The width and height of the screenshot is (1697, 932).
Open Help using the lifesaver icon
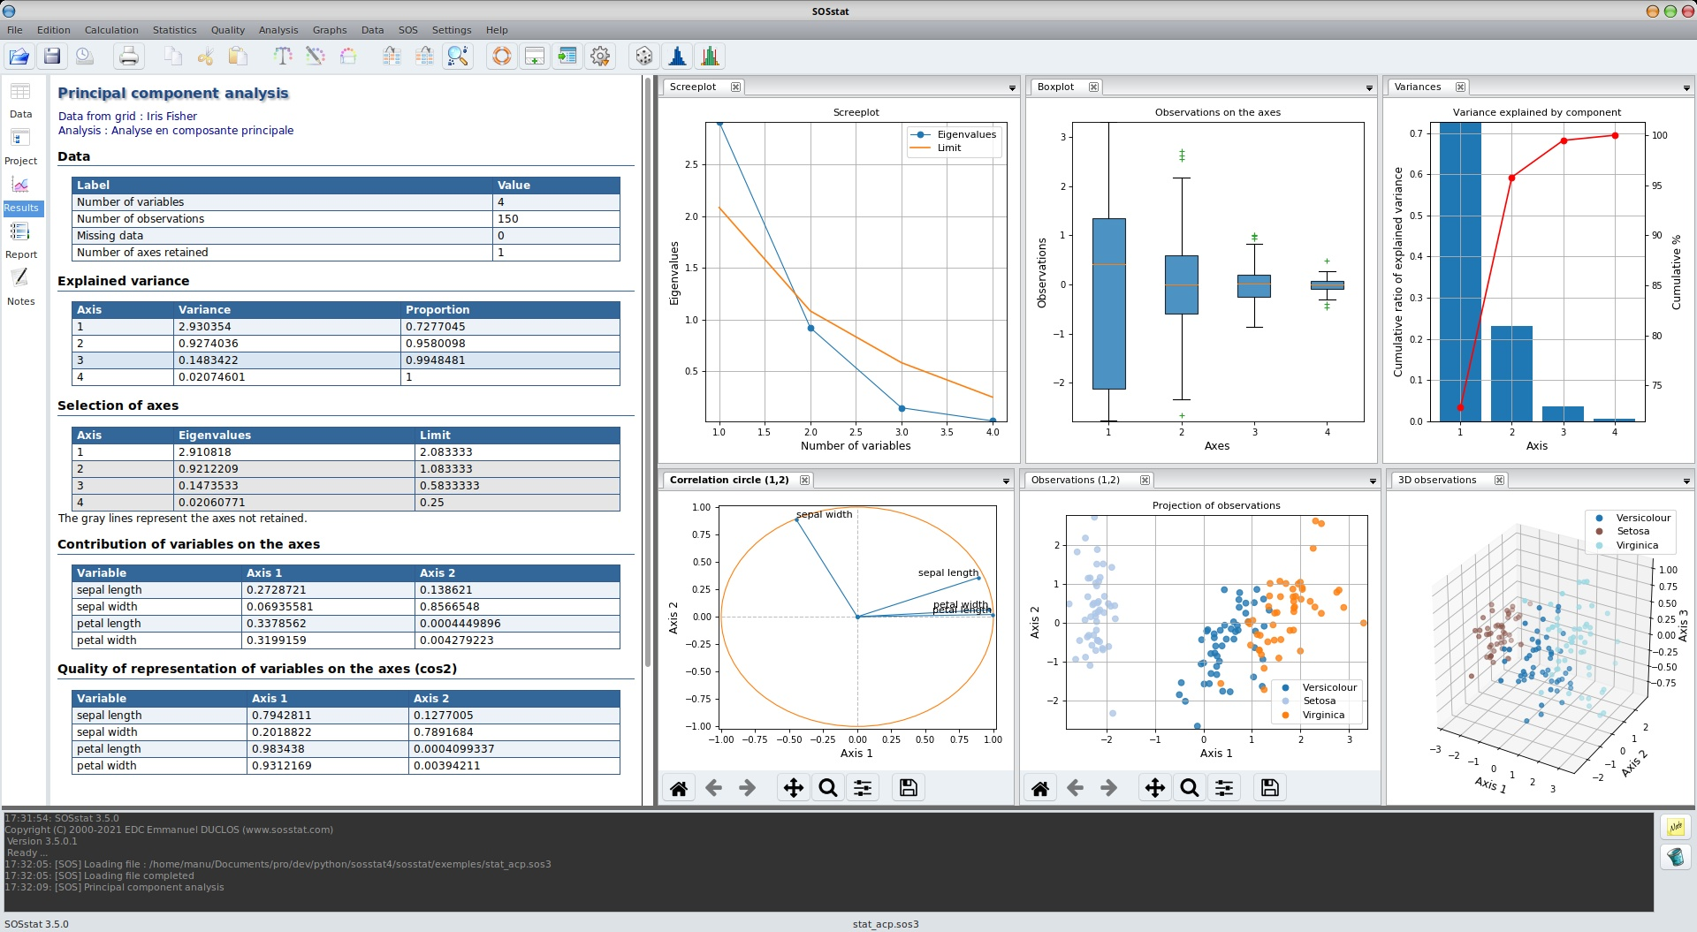(501, 56)
